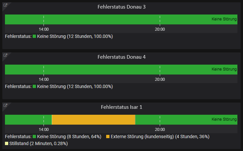243x151 pixels.
Task: Toggle Externe Störung (kundenseitig) legend entry
Action: (160, 136)
